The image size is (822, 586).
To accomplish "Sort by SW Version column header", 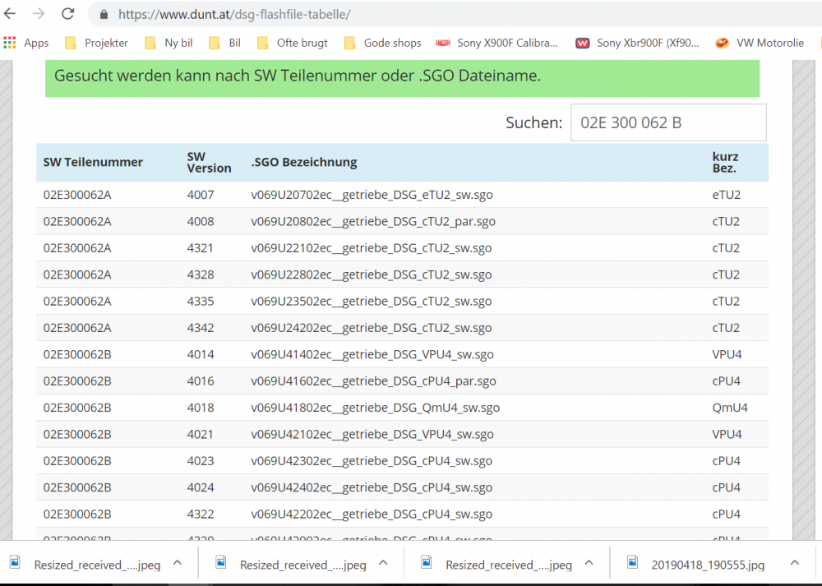I will point(209,163).
